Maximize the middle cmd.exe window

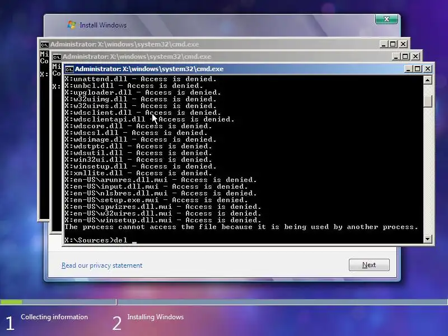click(x=405, y=57)
